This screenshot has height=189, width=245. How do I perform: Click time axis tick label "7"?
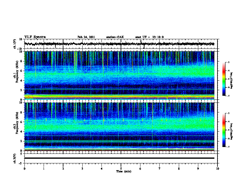point(160,169)
